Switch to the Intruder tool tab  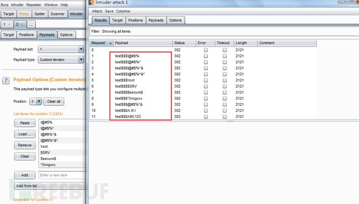76,14
